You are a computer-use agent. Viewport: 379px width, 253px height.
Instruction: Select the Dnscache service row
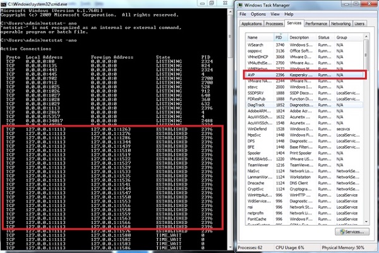[304, 183]
